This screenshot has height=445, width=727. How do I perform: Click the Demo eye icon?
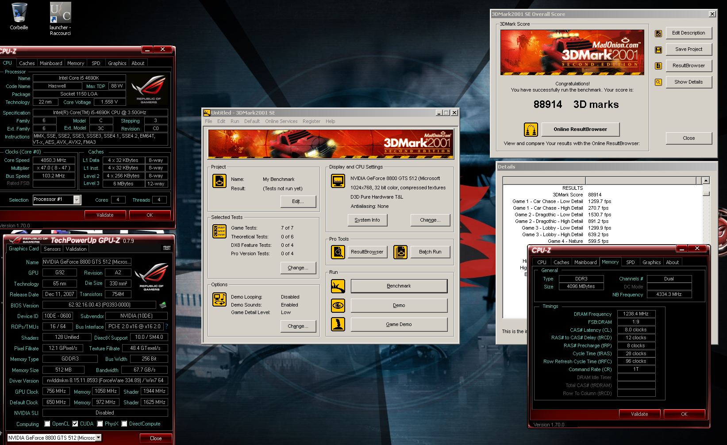pyautogui.click(x=338, y=305)
